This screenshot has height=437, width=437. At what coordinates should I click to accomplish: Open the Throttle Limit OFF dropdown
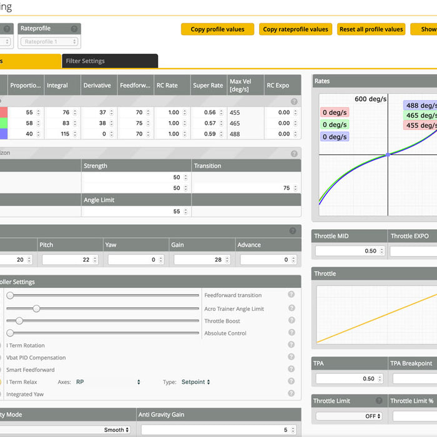pos(348,416)
